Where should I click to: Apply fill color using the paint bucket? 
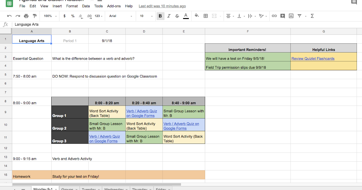[x=196, y=16]
